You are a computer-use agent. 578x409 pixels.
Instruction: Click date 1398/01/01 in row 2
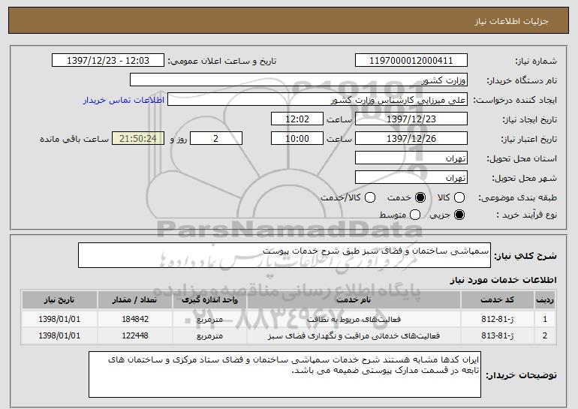tap(59, 335)
